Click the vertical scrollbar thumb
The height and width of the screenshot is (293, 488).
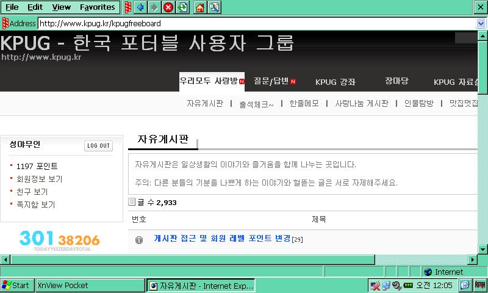[483, 68]
